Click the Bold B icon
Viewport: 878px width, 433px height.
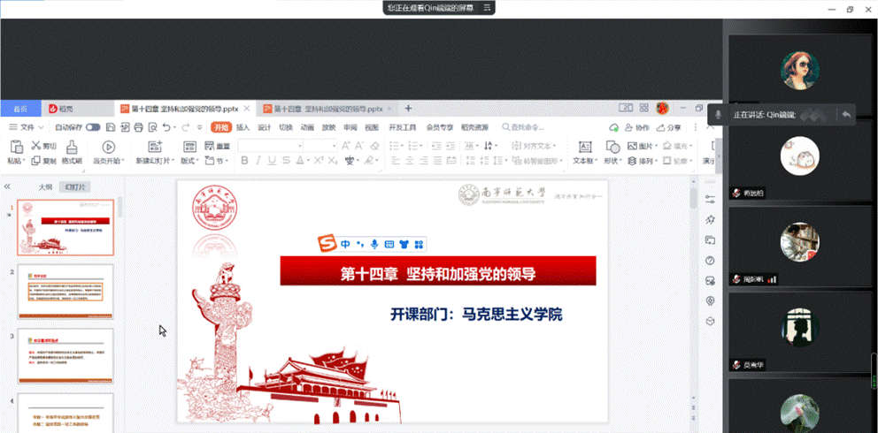244,161
